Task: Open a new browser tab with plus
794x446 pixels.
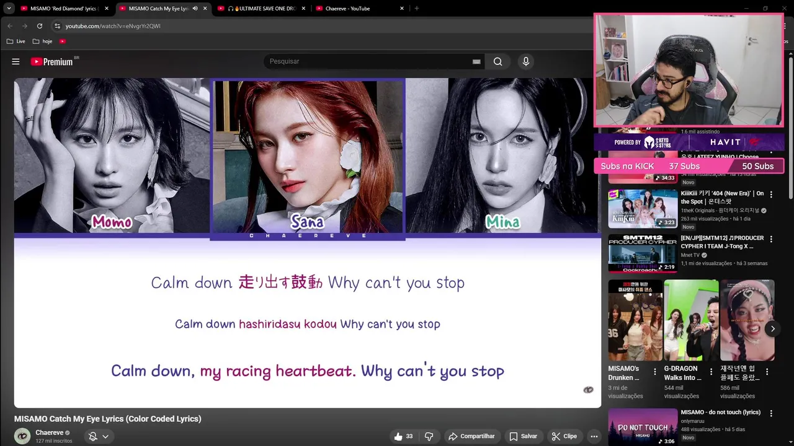Action: coord(416,8)
